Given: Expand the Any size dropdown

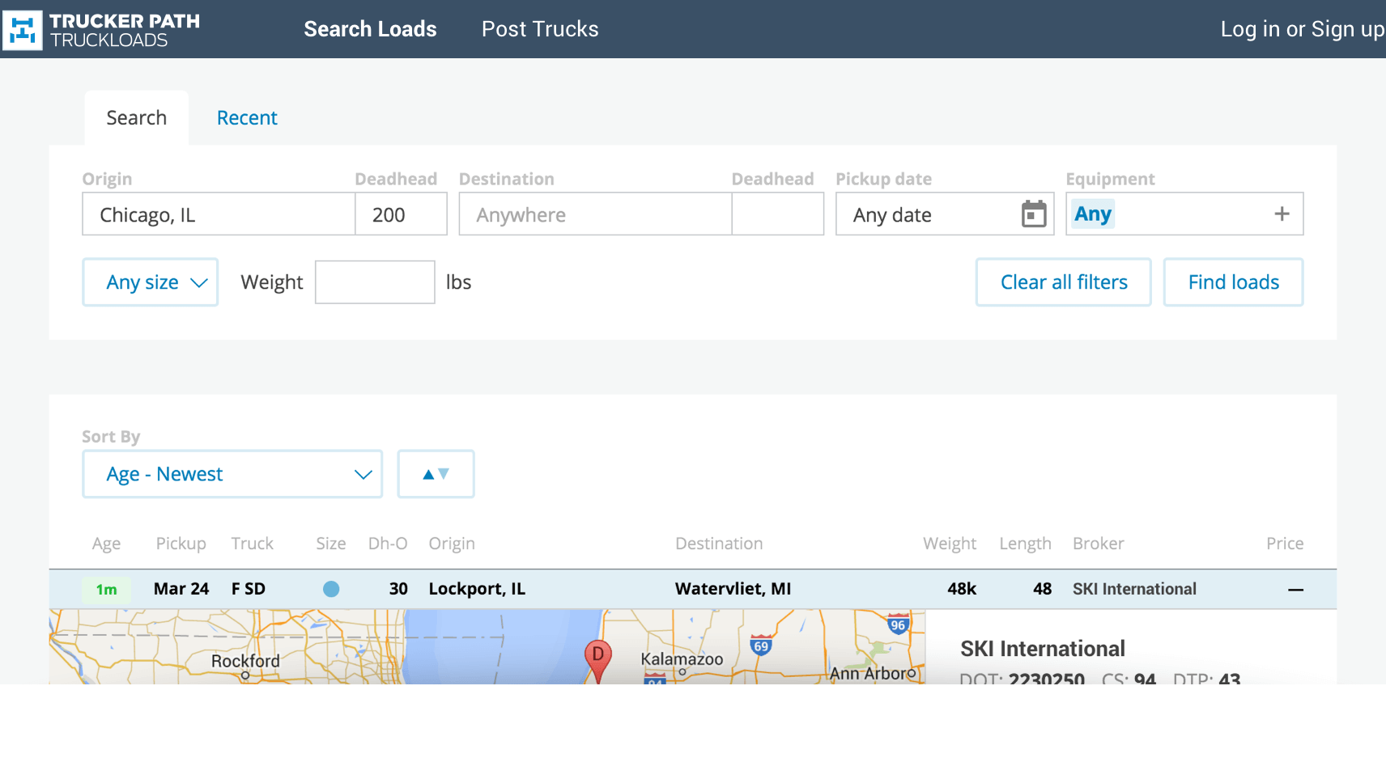Looking at the screenshot, I should pos(151,282).
